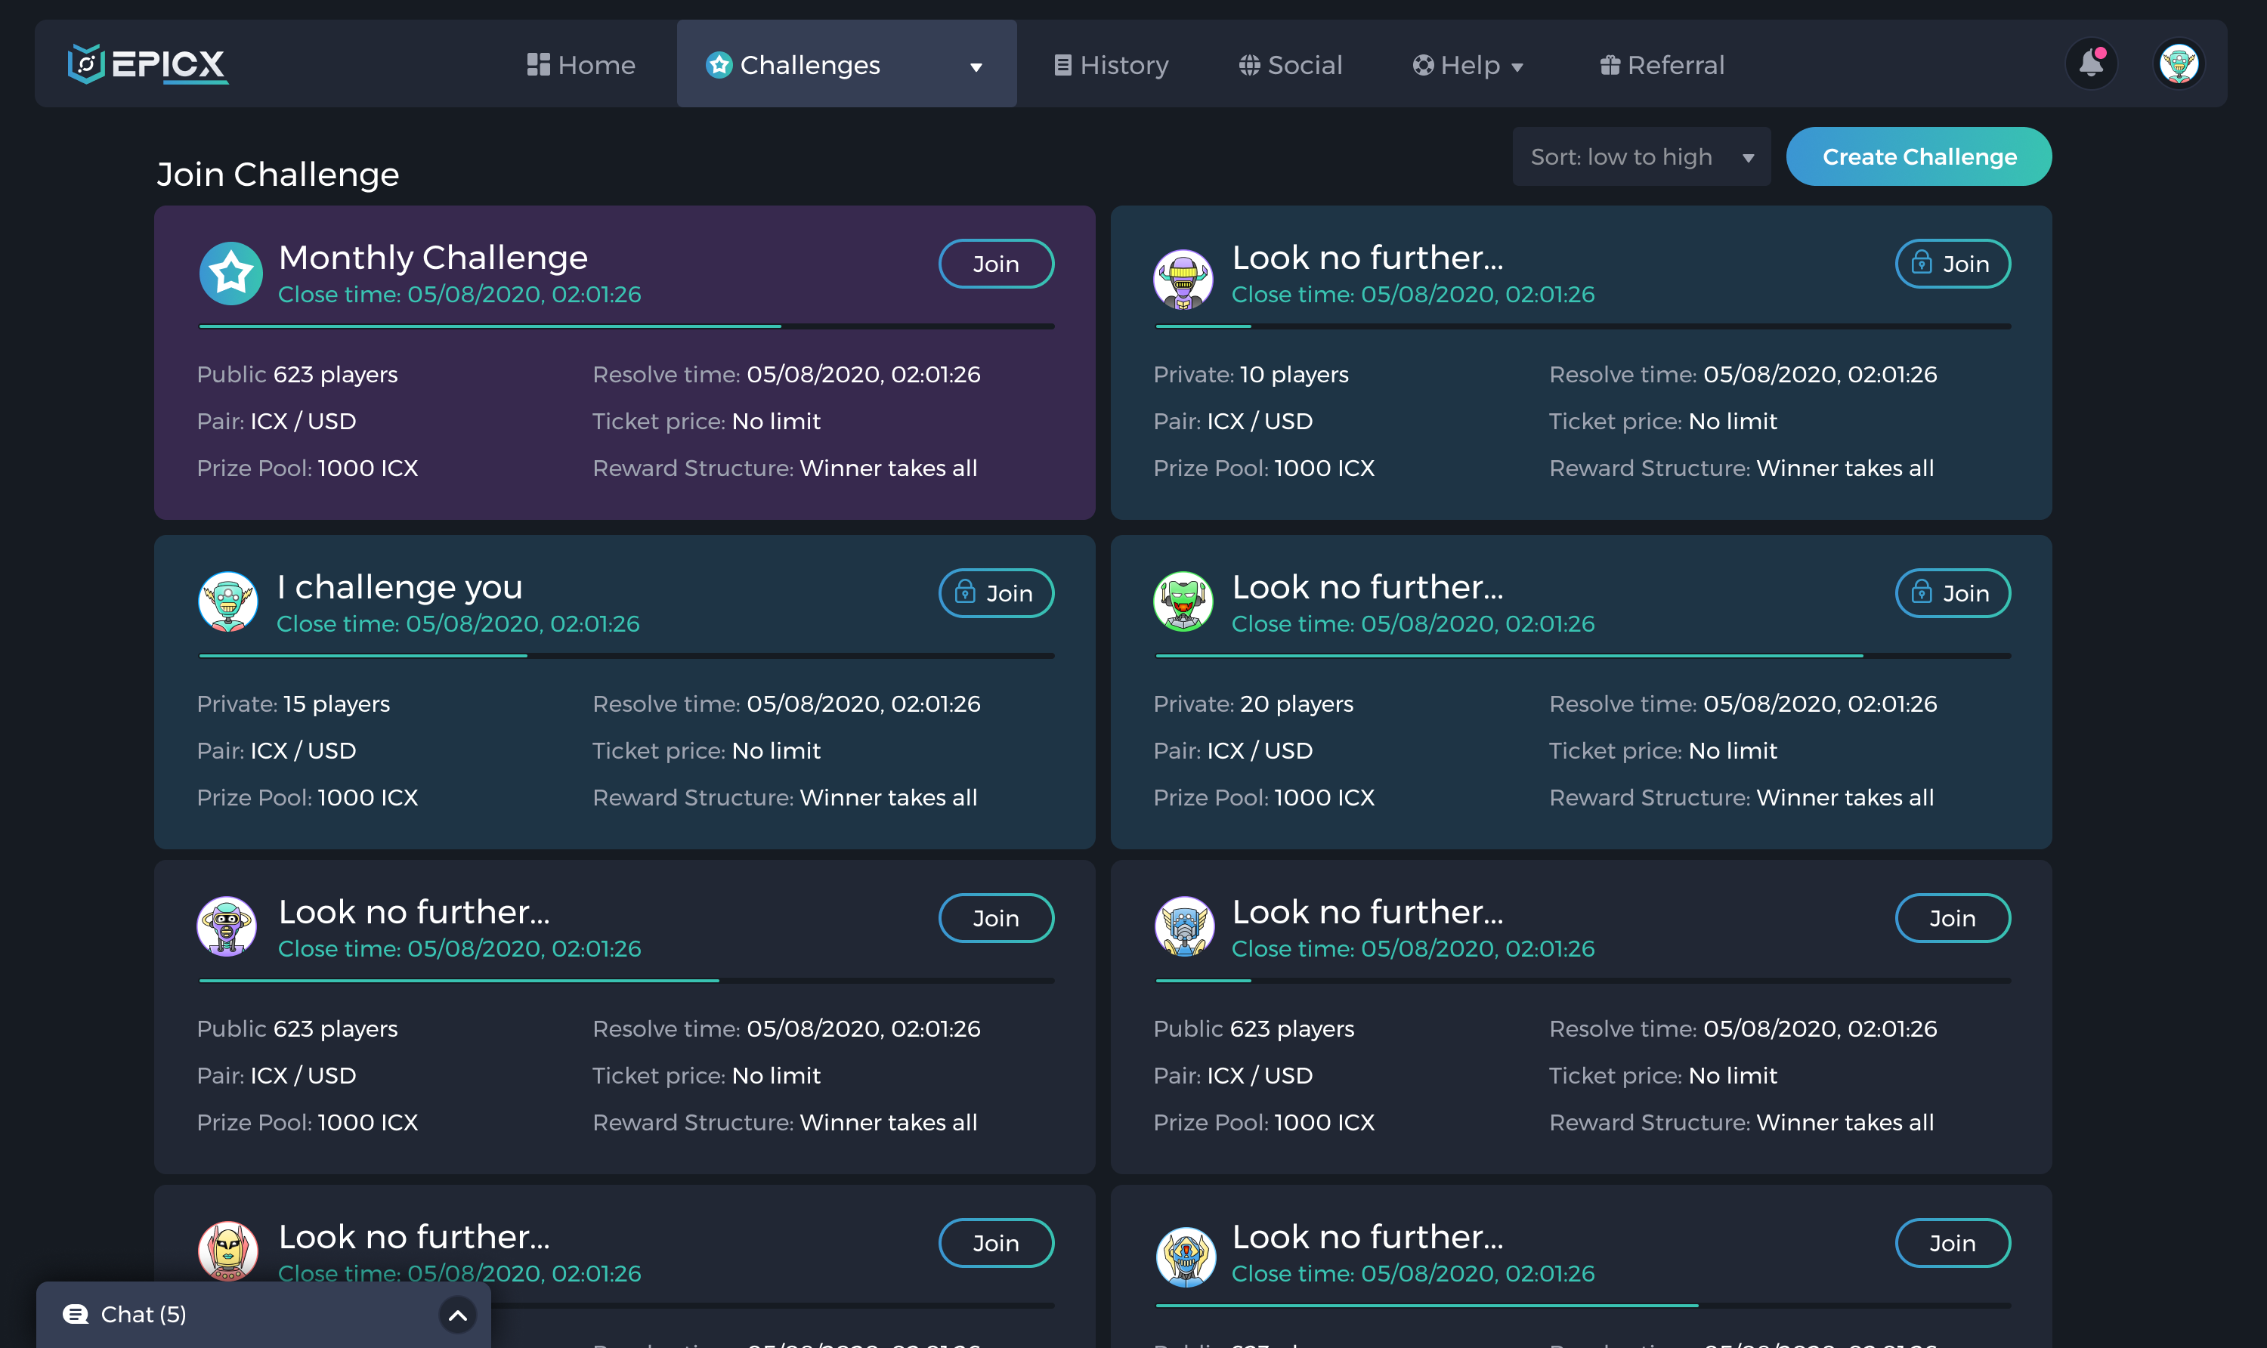The height and width of the screenshot is (1348, 2267).
Task: Join the public challenge beside purple robot
Action: 997,918
